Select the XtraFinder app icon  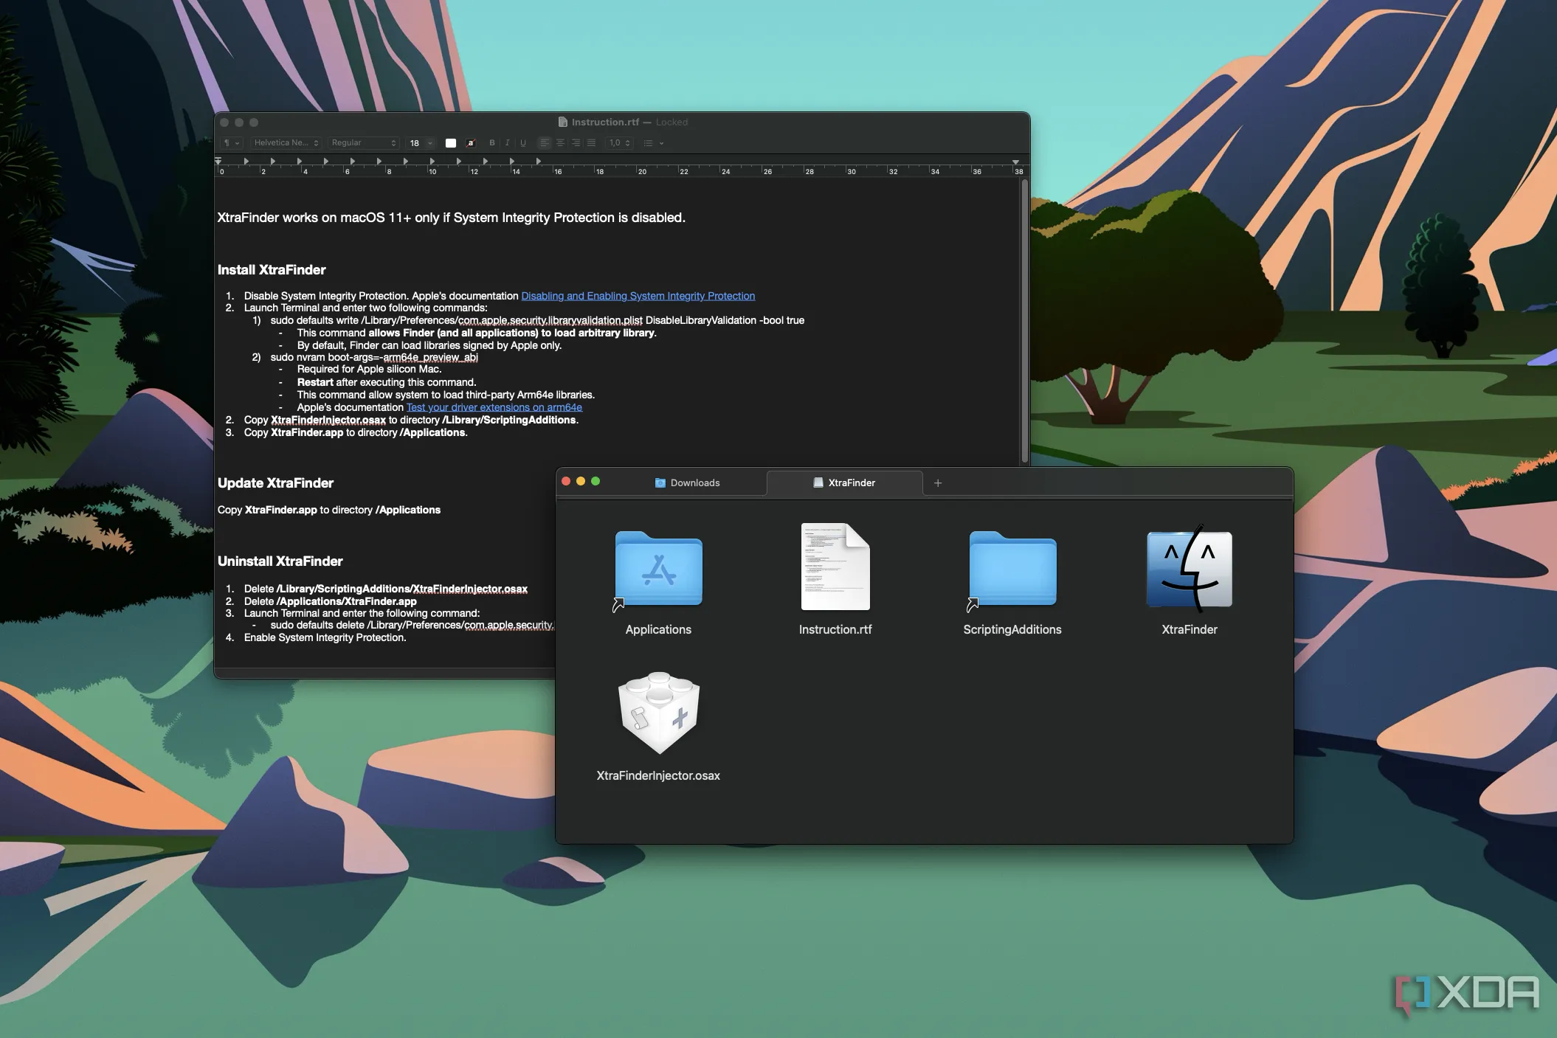tap(1190, 569)
